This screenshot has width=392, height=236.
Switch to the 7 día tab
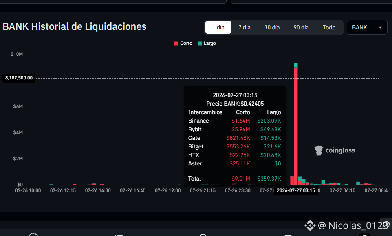[x=244, y=27]
